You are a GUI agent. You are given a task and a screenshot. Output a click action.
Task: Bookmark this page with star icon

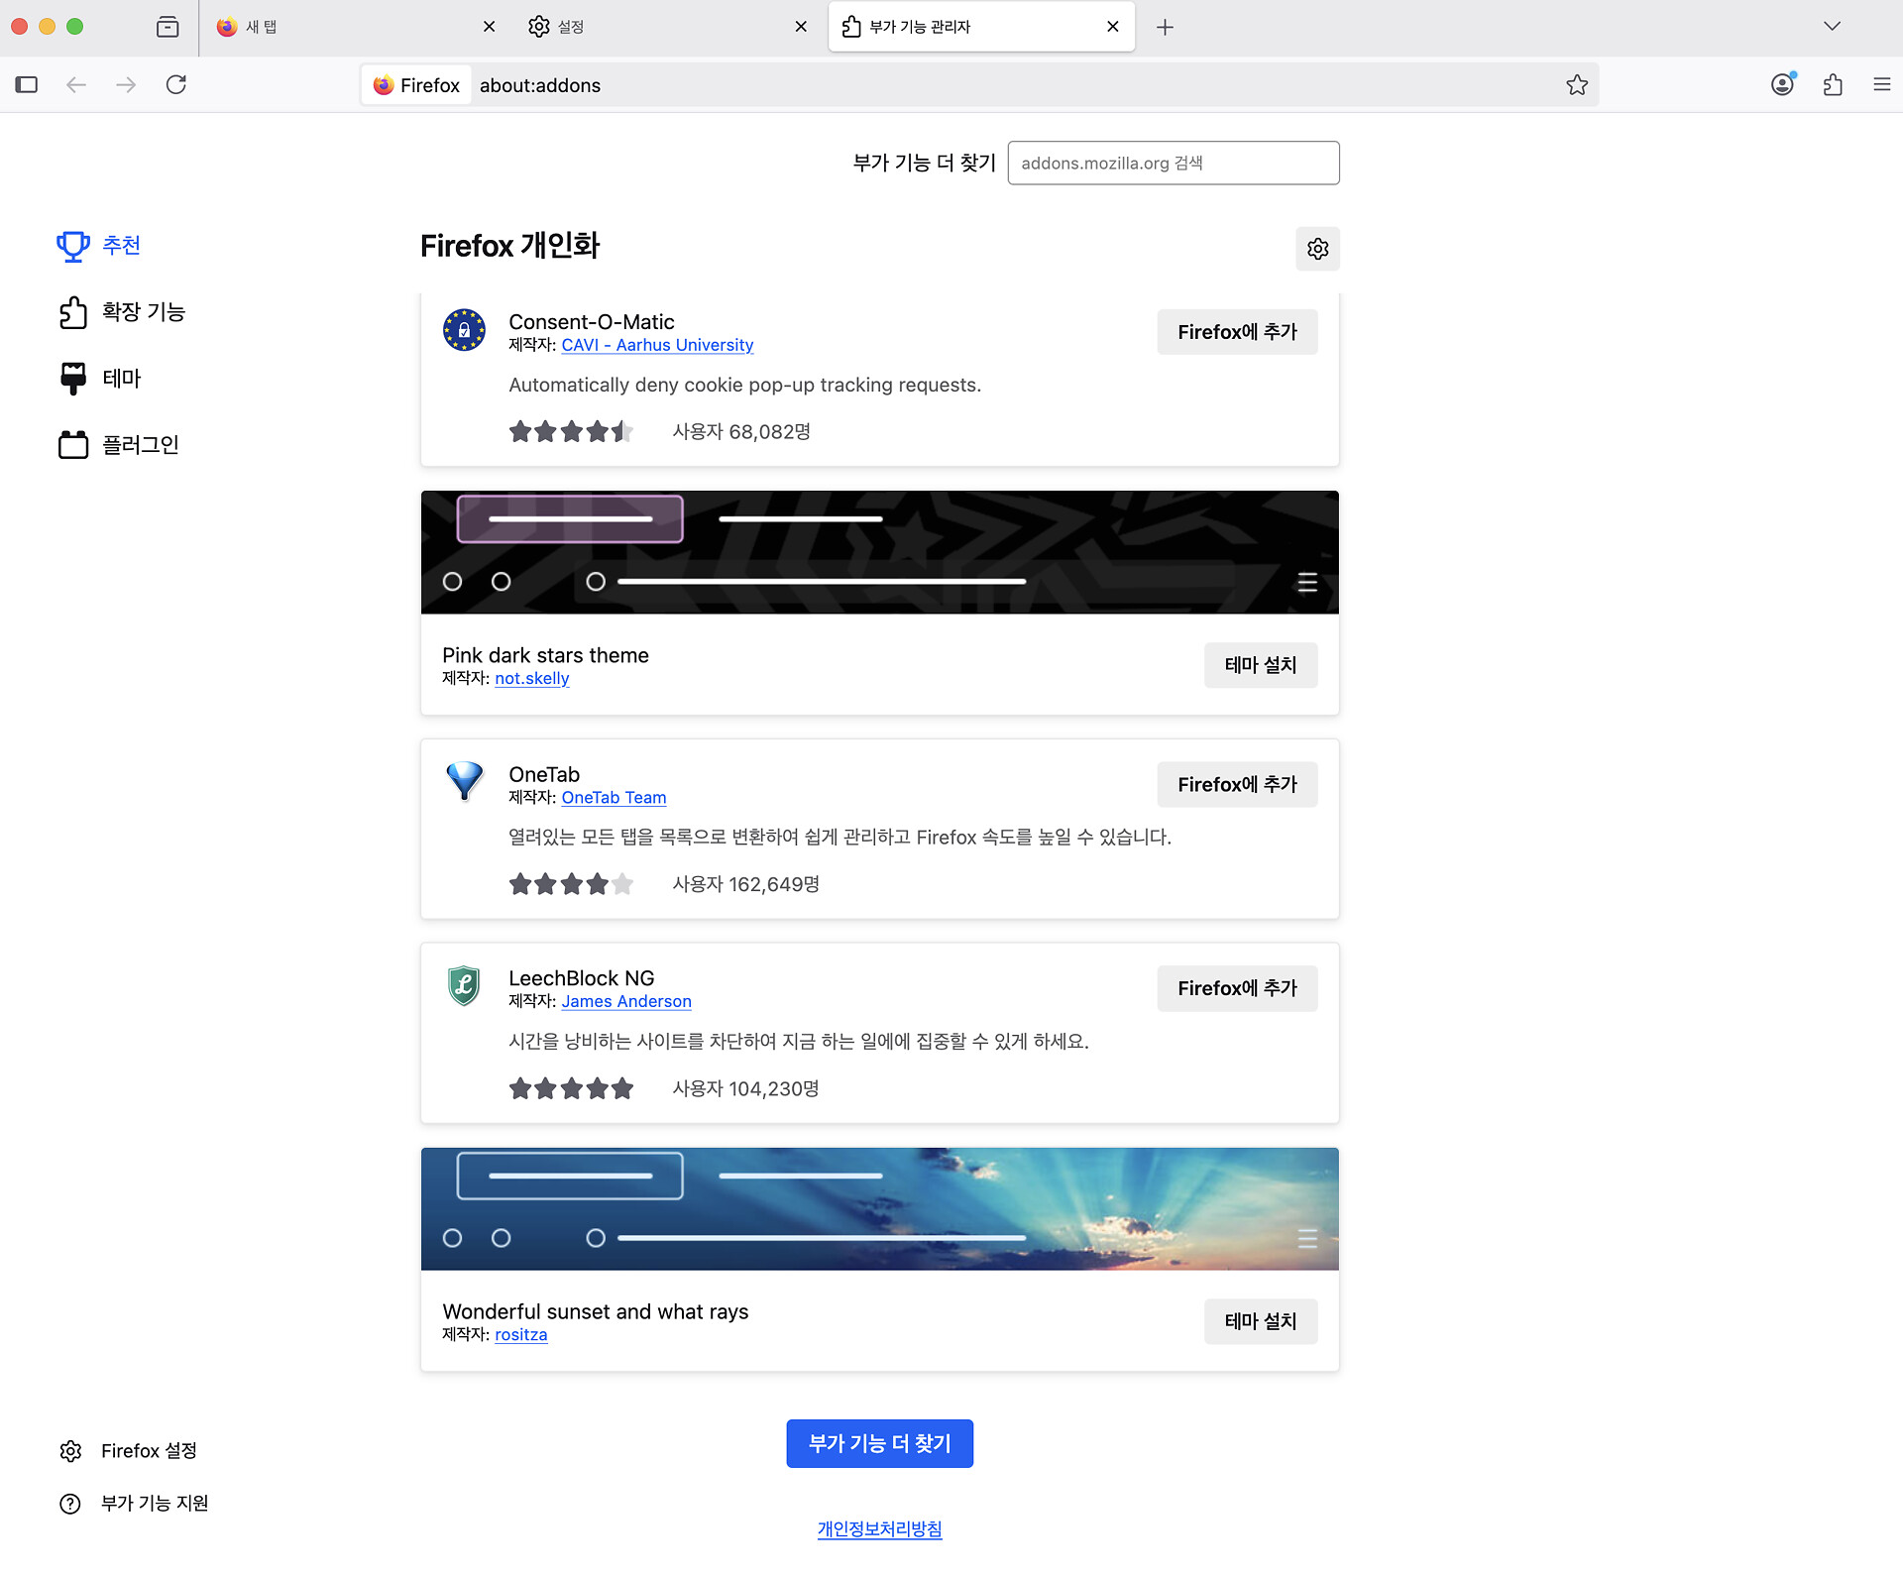pos(1576,85)
